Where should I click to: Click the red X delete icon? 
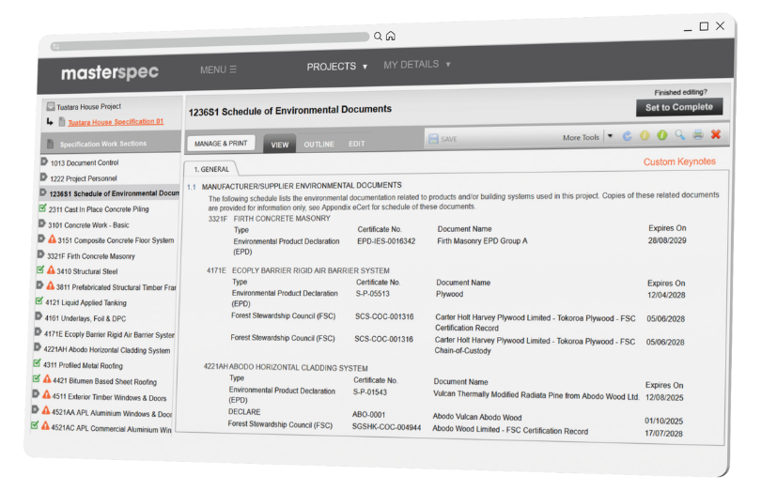click(716, 134)
